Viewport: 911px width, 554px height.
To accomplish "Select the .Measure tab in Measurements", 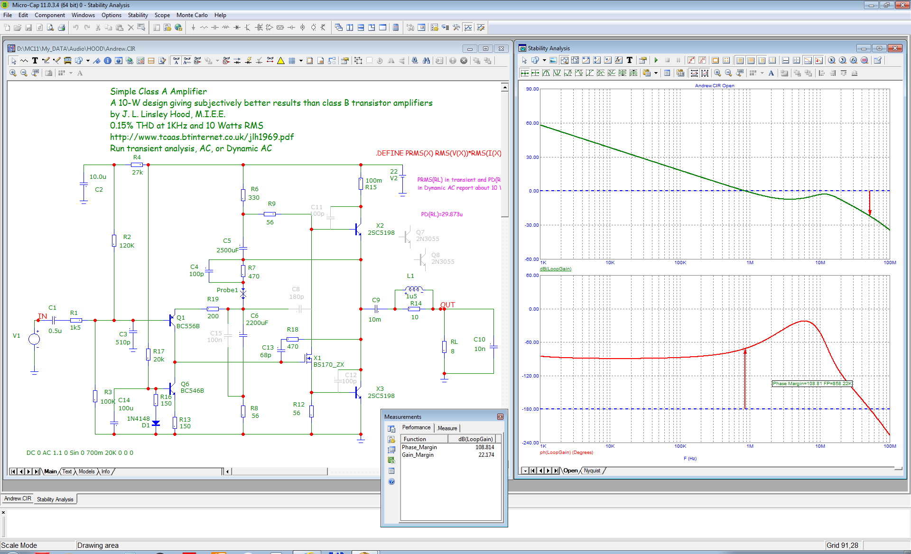I will [447, 428].
